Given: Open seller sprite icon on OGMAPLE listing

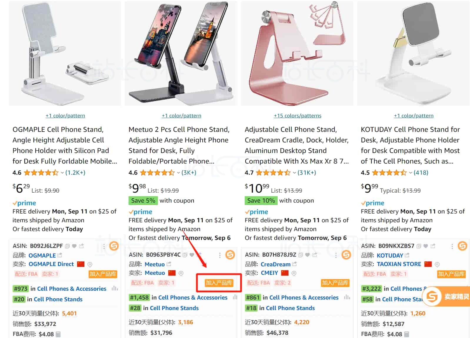Looking at the screenshot, I should (114, 246).
